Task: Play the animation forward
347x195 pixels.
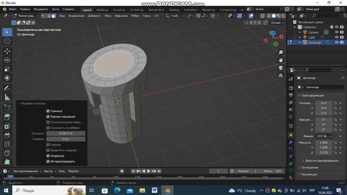Action: click(149, 171)
